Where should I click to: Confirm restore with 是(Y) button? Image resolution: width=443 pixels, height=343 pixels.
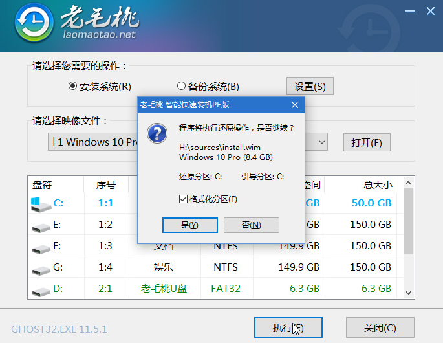pos(189,225)
